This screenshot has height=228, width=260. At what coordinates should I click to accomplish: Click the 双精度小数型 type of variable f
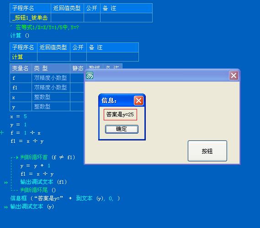(50, 78)
